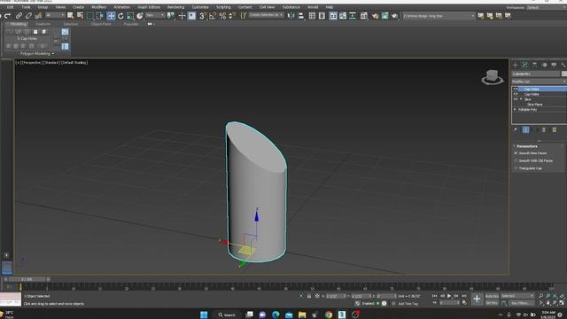Image resolution: width=567 pixels, height=319 pixels.
Task: Open Select by Name dialog
Action: tap(80, 16)
